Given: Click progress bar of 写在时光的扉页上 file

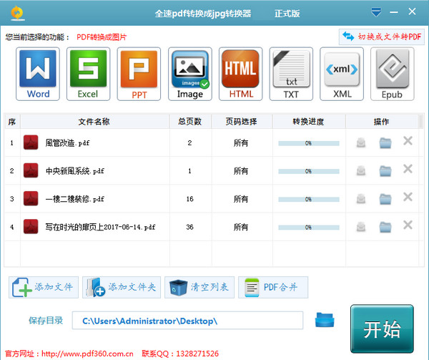Looking at the screenshot, I should point(309,228).
